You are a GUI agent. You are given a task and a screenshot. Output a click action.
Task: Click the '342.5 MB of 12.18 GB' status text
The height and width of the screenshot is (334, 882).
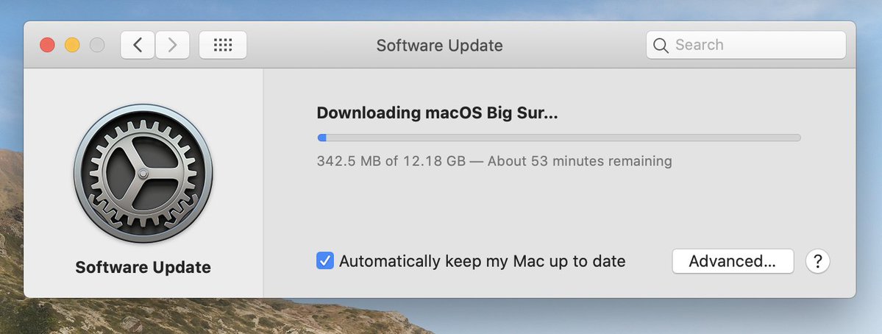click(391, 161)
